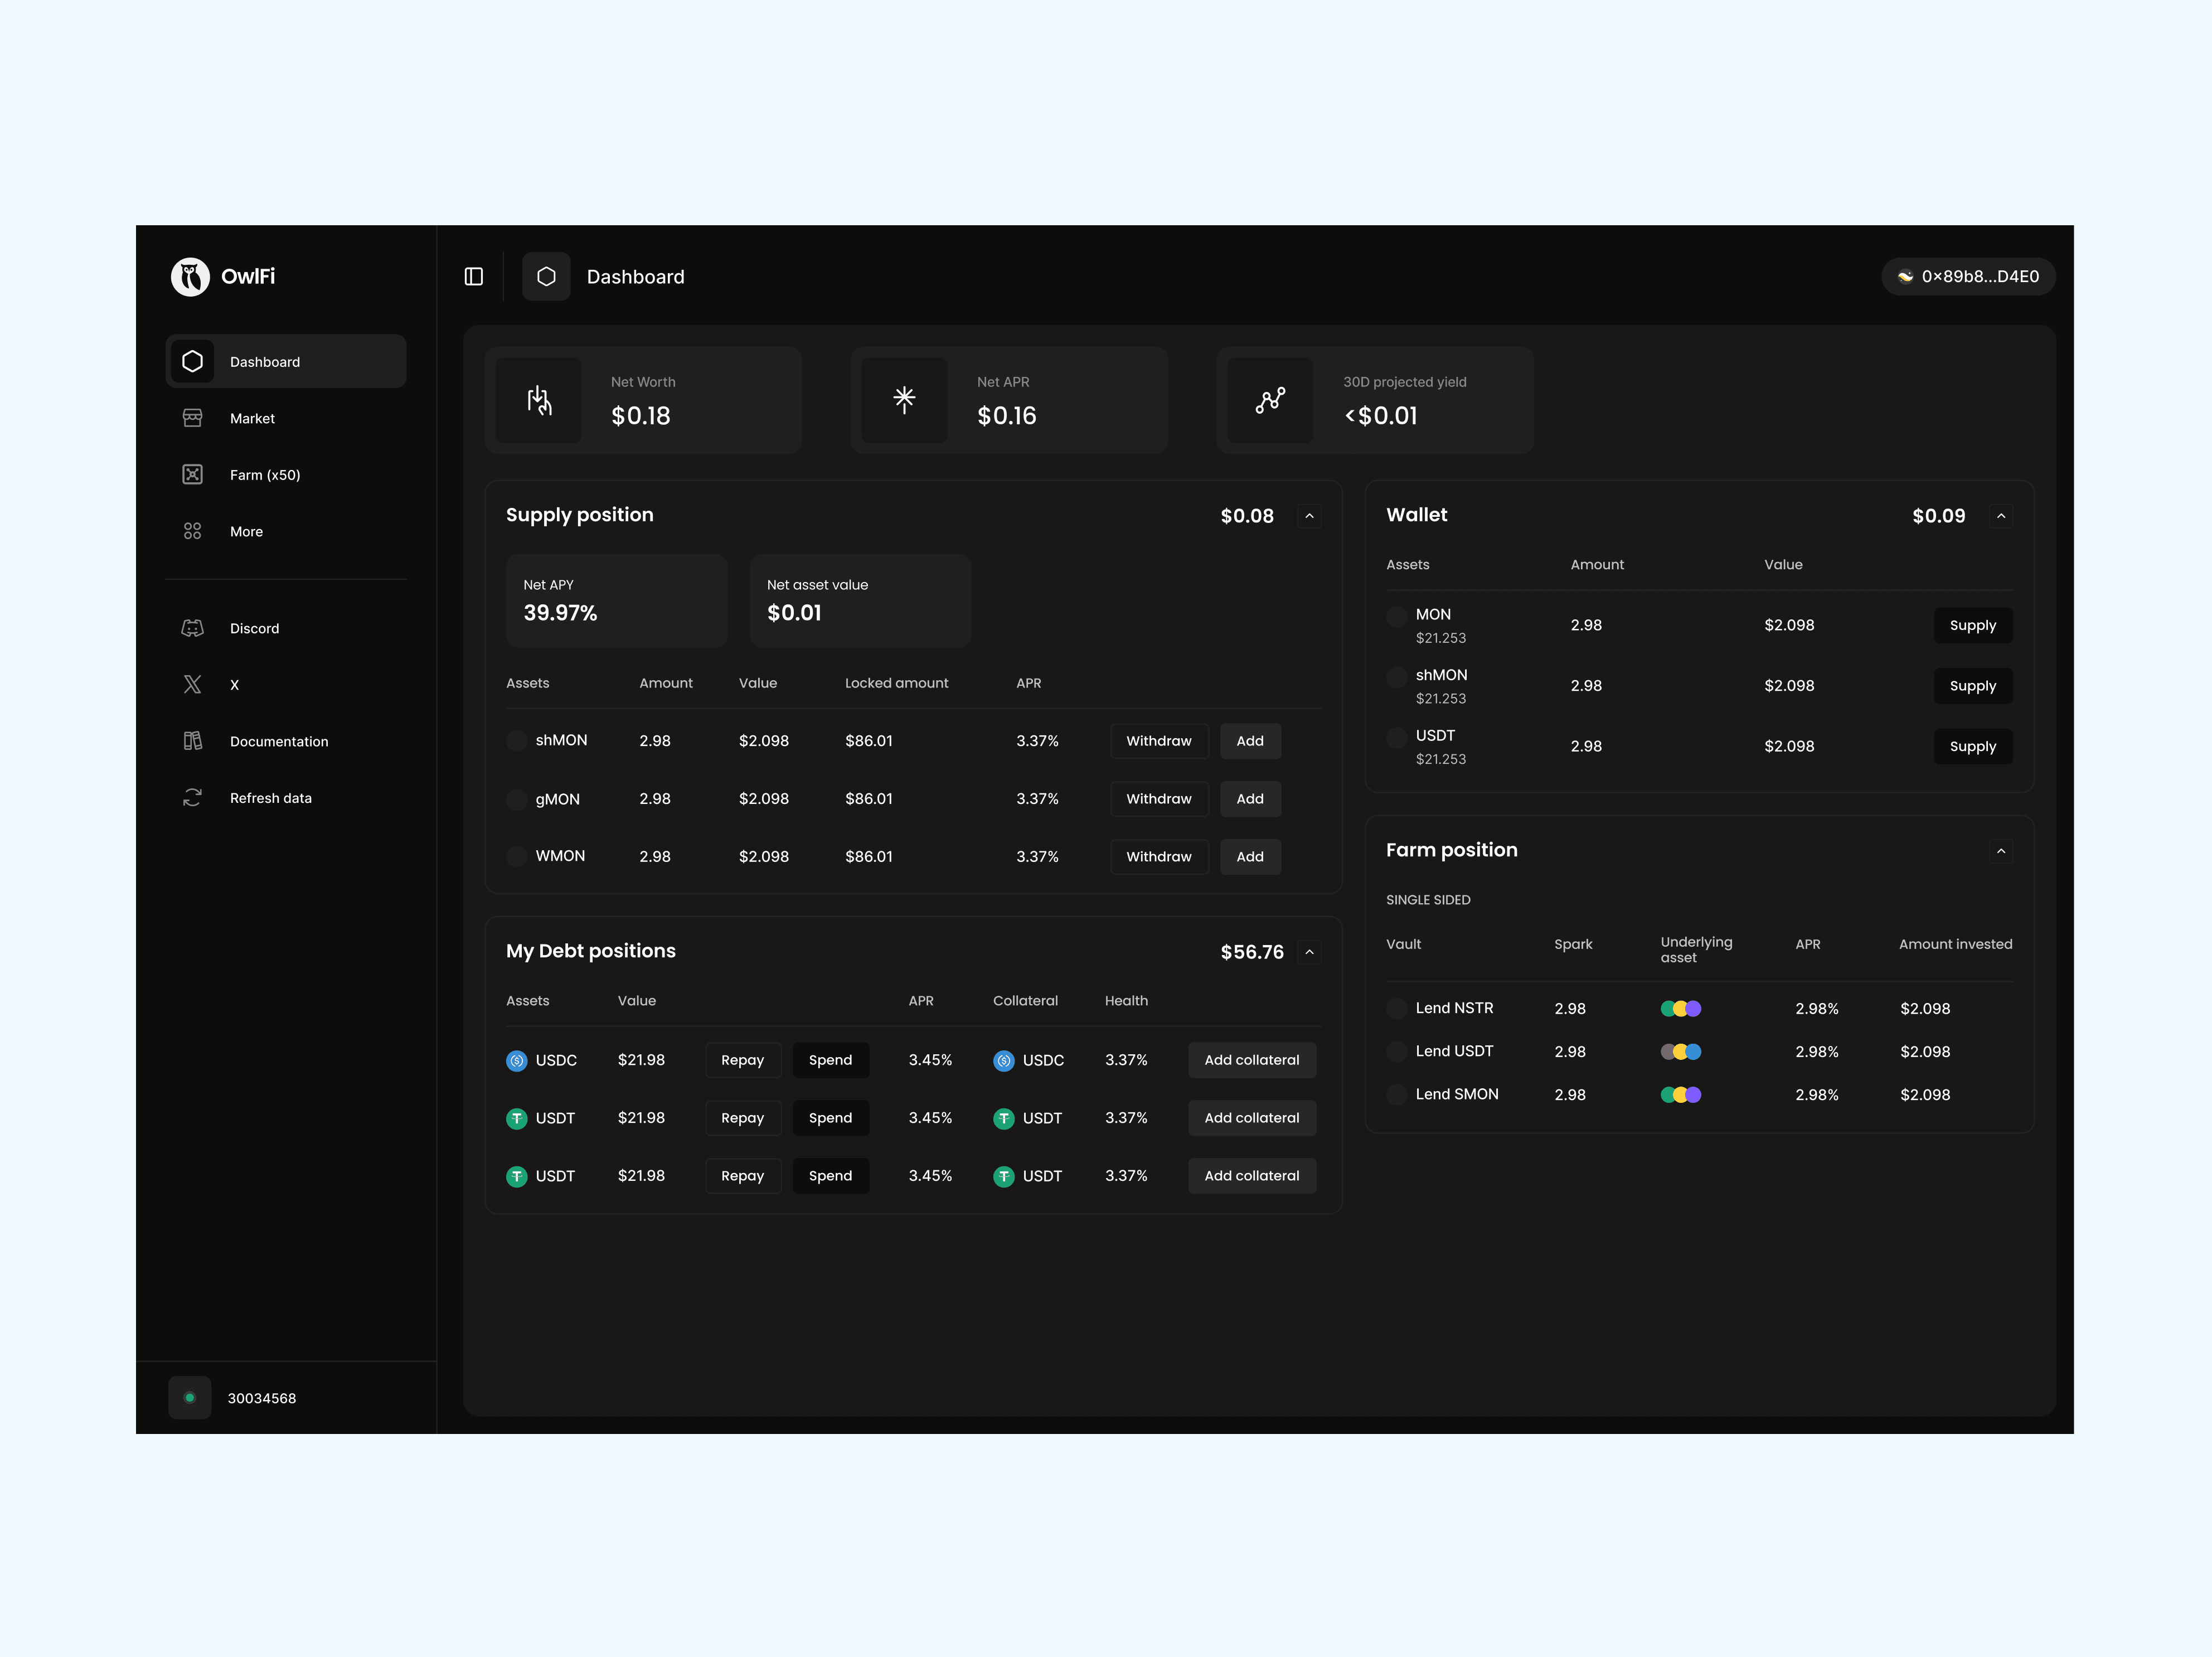Viewport: 2212px width, 1657px height.
Task: Repay the USDC debt position
Action: click(x=742, y=1060)
